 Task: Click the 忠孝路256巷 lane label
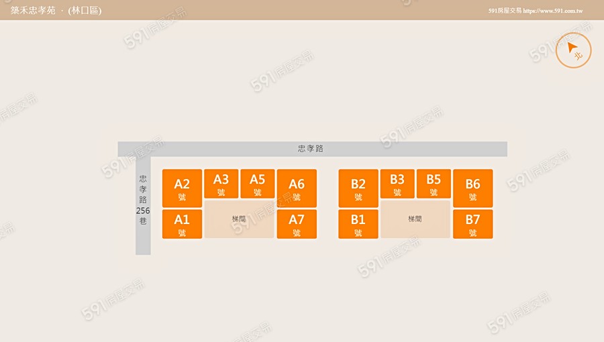pyautogui.click(x=143, y=200)
